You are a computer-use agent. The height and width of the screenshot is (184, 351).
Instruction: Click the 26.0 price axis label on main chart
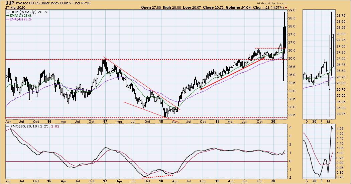292,59
